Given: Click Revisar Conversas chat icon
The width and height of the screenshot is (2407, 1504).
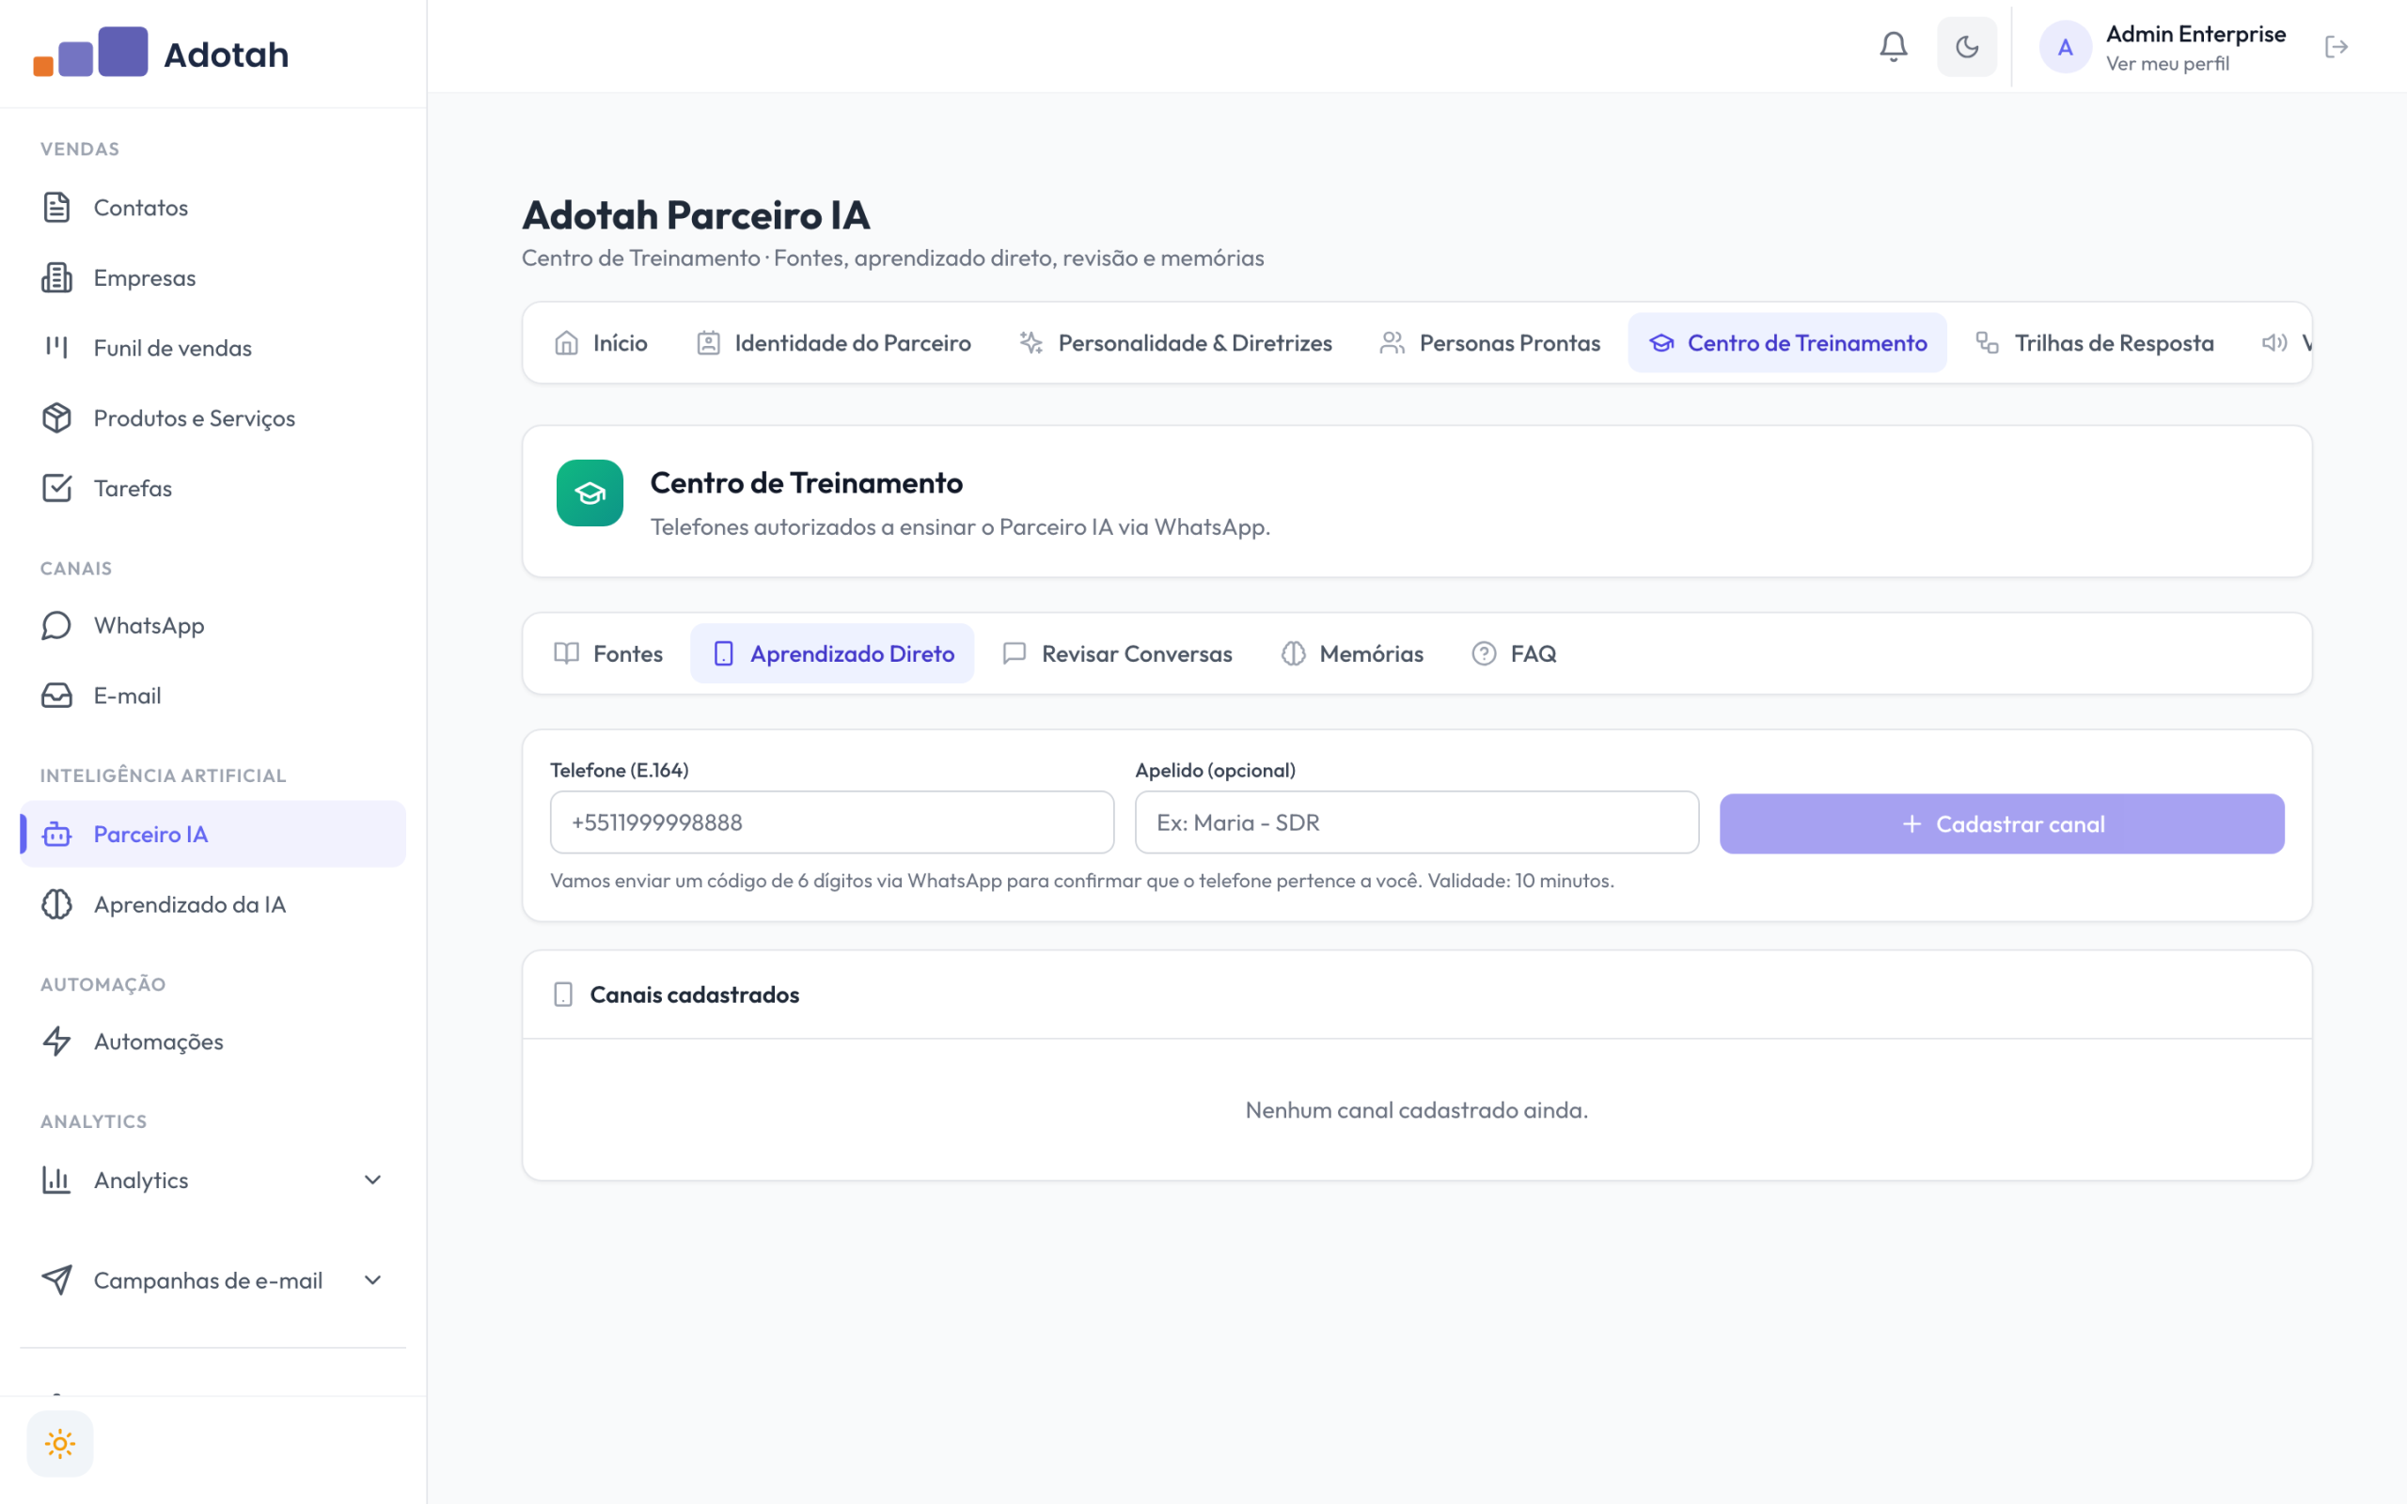Looking at the screenshot, I should (1015, 653).
